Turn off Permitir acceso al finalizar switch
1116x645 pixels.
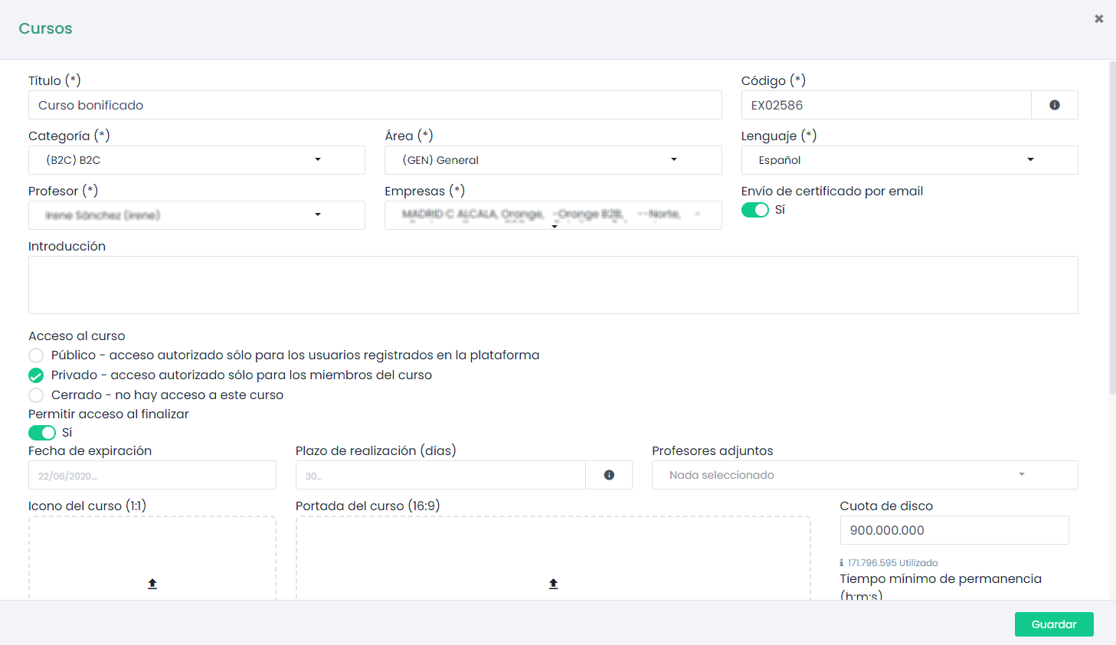click(42, 433)
